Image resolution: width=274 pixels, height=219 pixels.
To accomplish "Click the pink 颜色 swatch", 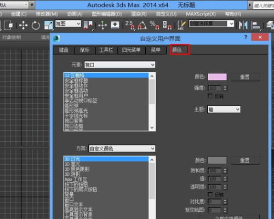I will tap(218, 77).
